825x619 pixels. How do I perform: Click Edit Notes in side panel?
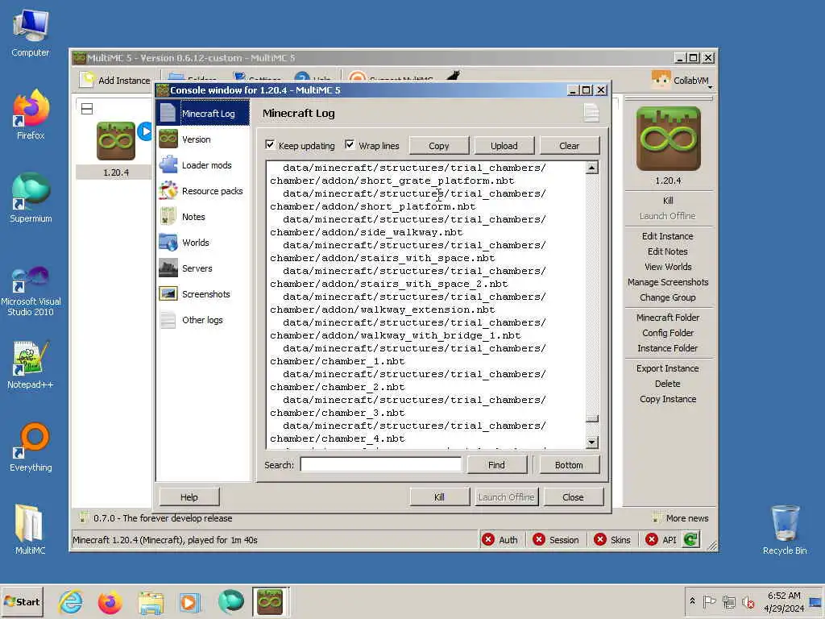[x=668, y=251]
